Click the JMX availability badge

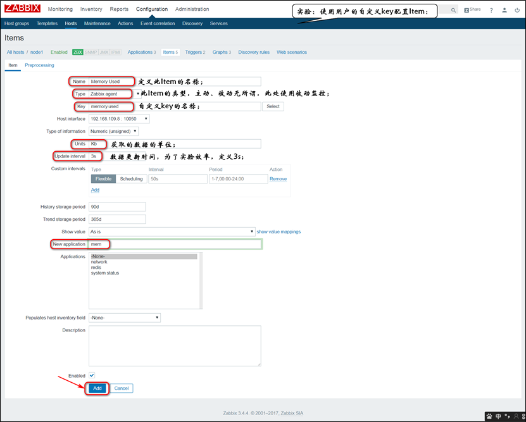coord(104,53)
